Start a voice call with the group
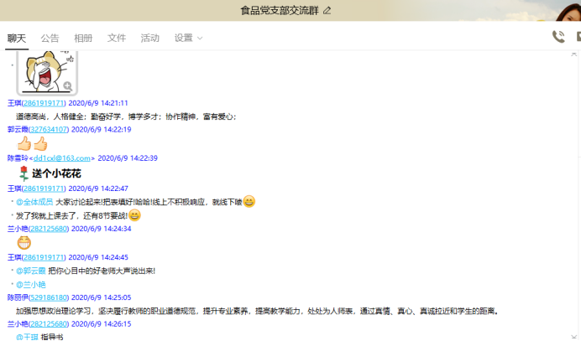This screenshot has height=341, width=581. point(557,37)
